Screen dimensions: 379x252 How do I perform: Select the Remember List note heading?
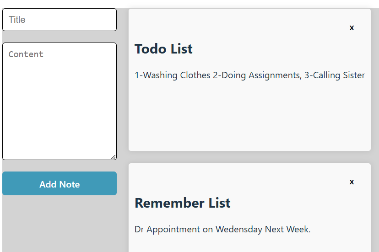pos(182,203)
